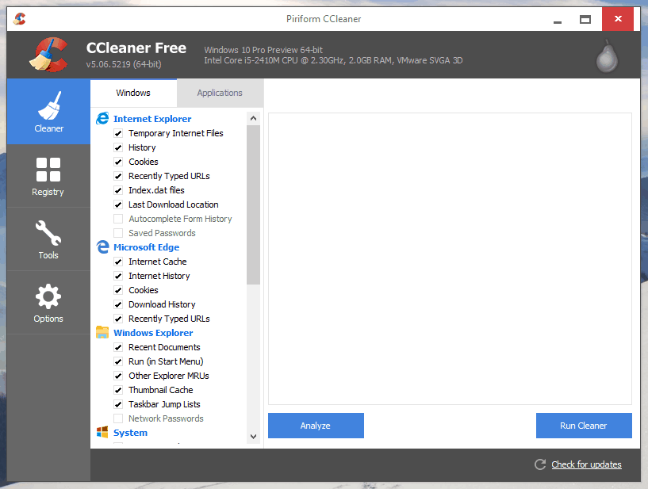Screen dimensions: 648x489
Task: Click the Windows Explorer folder icon
Action: 102,332
